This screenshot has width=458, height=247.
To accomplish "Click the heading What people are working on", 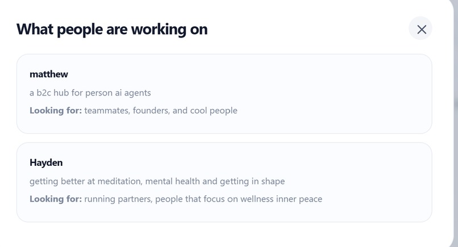I will [x=112, y=30].
